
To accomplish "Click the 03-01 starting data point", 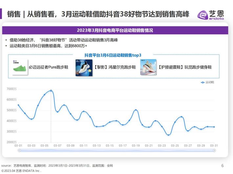I will [x=18, y=105].
